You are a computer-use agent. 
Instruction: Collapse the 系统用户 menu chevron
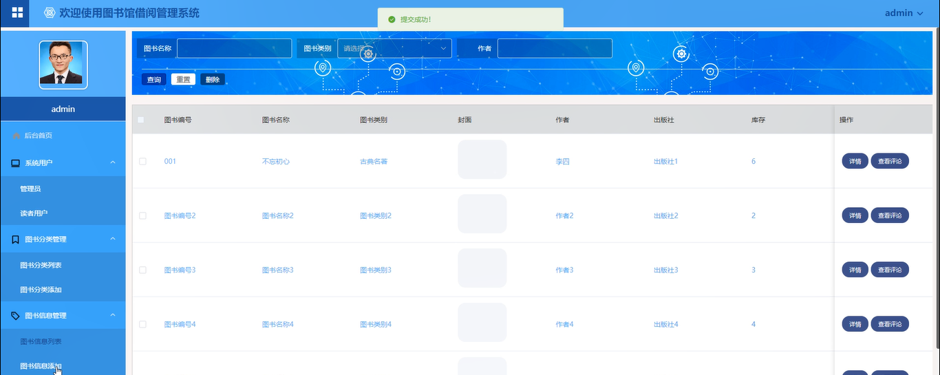113,162
